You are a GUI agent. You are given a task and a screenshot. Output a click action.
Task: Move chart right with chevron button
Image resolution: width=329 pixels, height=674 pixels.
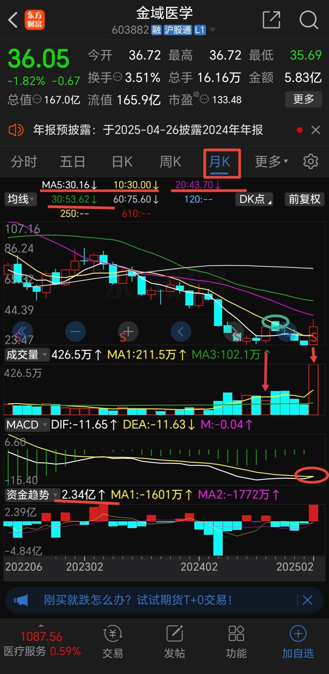tap(234, 331)
